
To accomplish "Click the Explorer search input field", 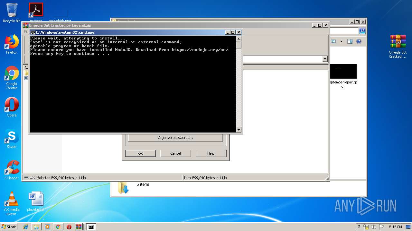I will click(x=344, y=31).
